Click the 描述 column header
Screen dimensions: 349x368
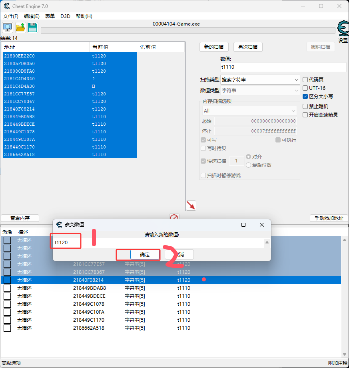pos(23,232)
